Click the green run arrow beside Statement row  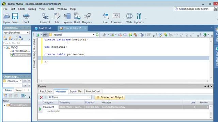click(x=40, y=109)
